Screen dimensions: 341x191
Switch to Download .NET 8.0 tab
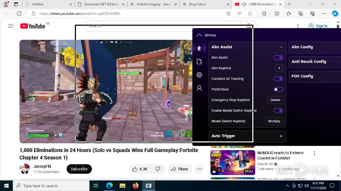point(100,4)
